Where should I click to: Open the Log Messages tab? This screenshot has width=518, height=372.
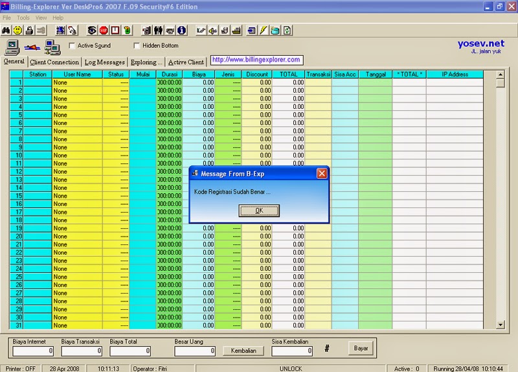point(104,62)
